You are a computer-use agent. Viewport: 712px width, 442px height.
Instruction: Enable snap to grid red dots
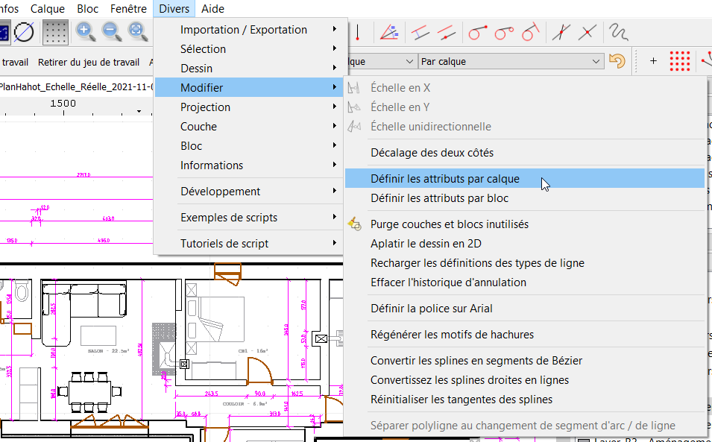coord(679,61)
